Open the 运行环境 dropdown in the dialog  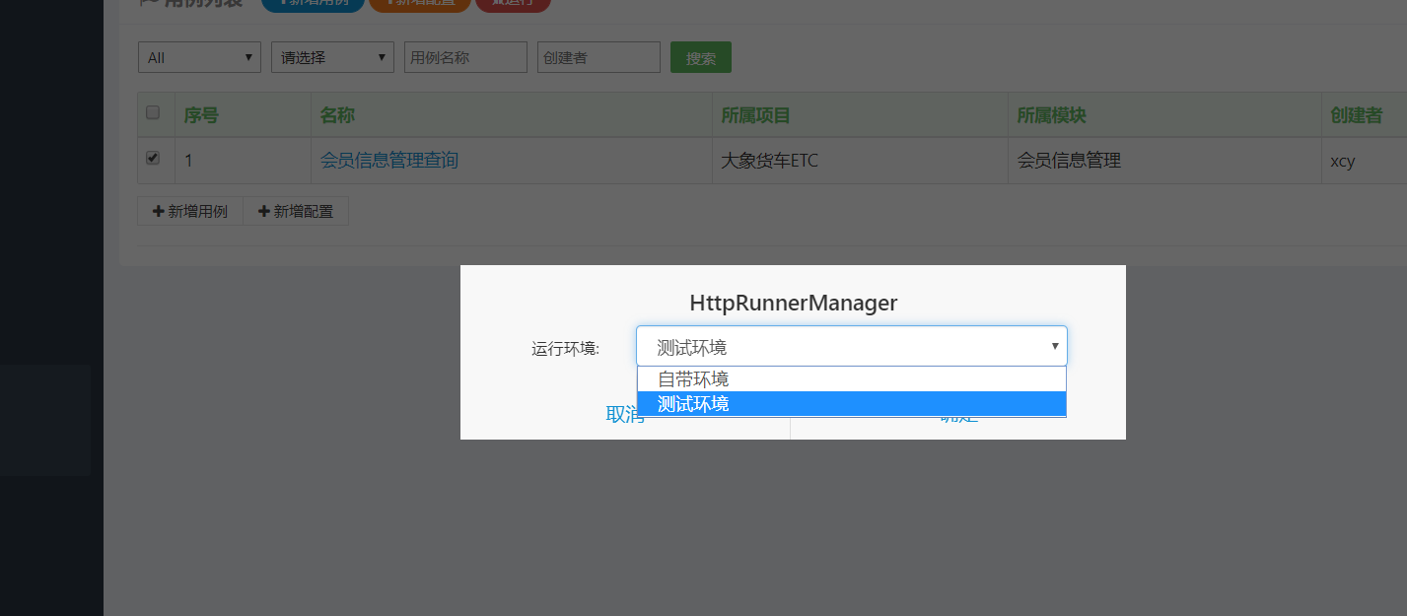852,346
